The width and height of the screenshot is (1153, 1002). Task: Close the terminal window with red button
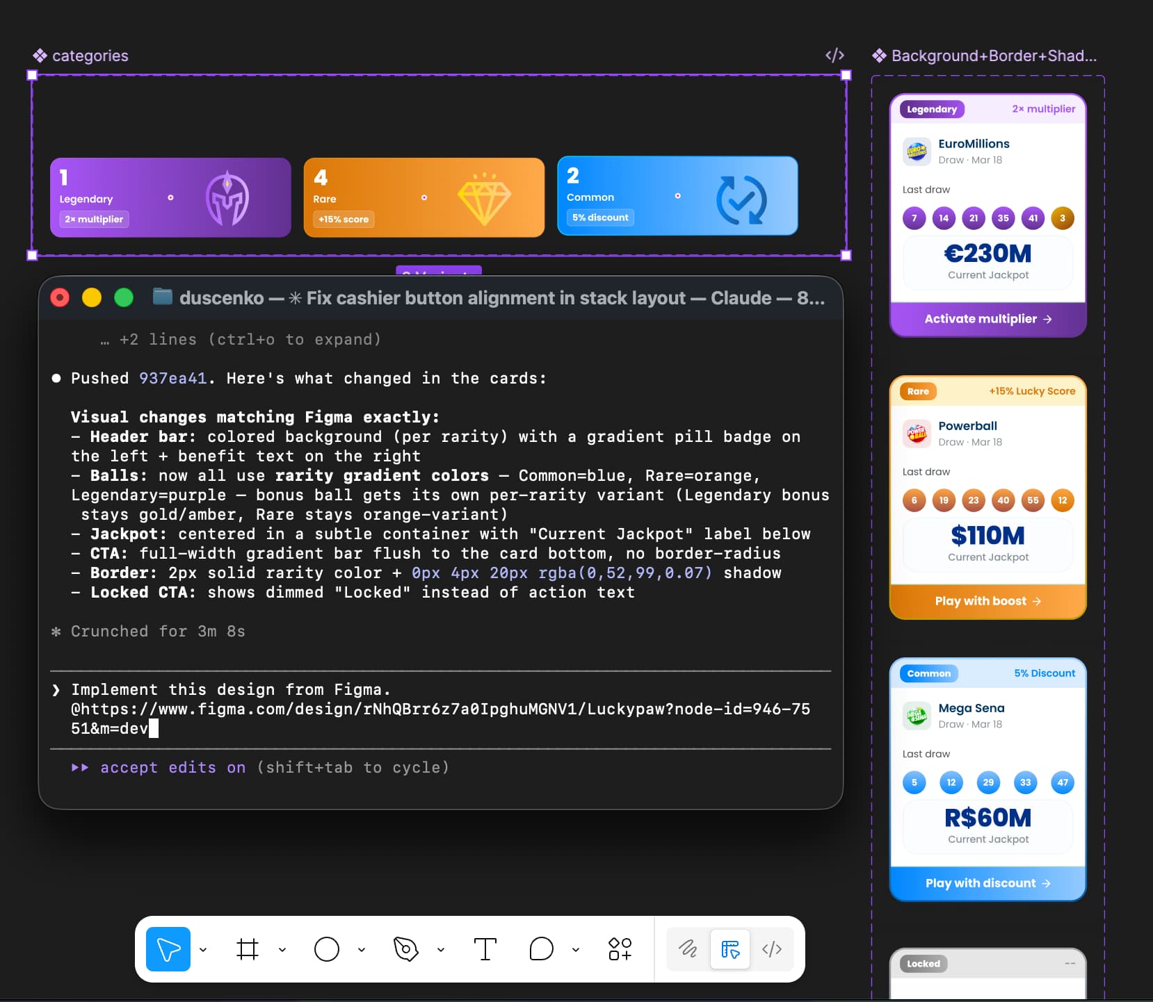click(x=60, y=297)
